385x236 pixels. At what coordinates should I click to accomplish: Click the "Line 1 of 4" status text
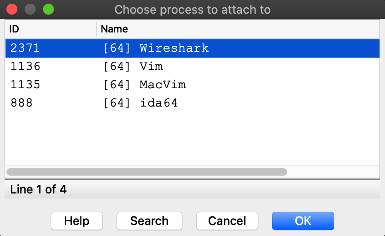(x=38, y=189)
